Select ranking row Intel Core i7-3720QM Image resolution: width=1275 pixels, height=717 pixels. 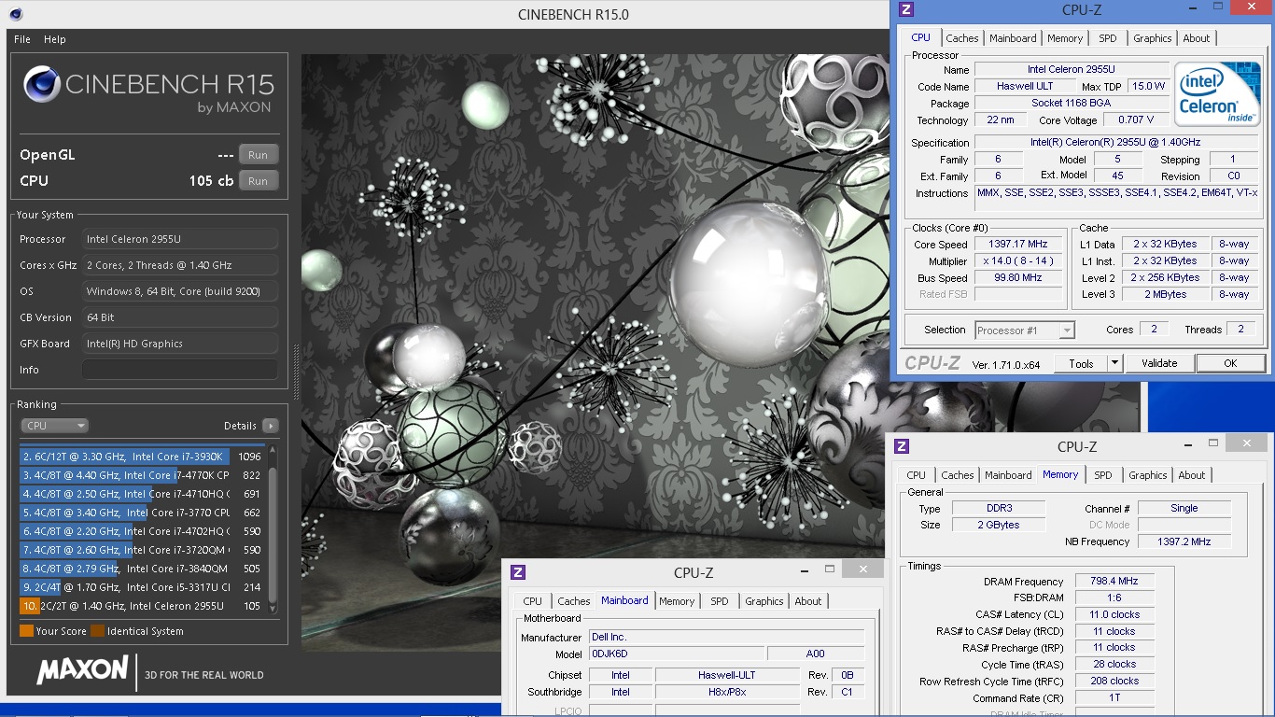(x=143, y=550)
